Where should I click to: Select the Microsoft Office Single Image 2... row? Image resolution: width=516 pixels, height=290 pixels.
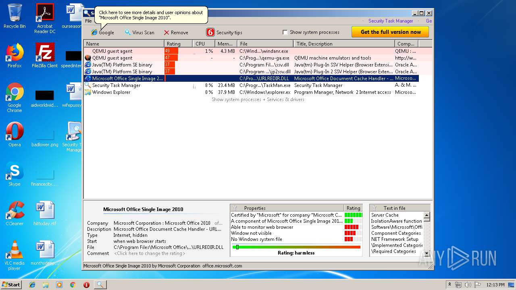251,79
